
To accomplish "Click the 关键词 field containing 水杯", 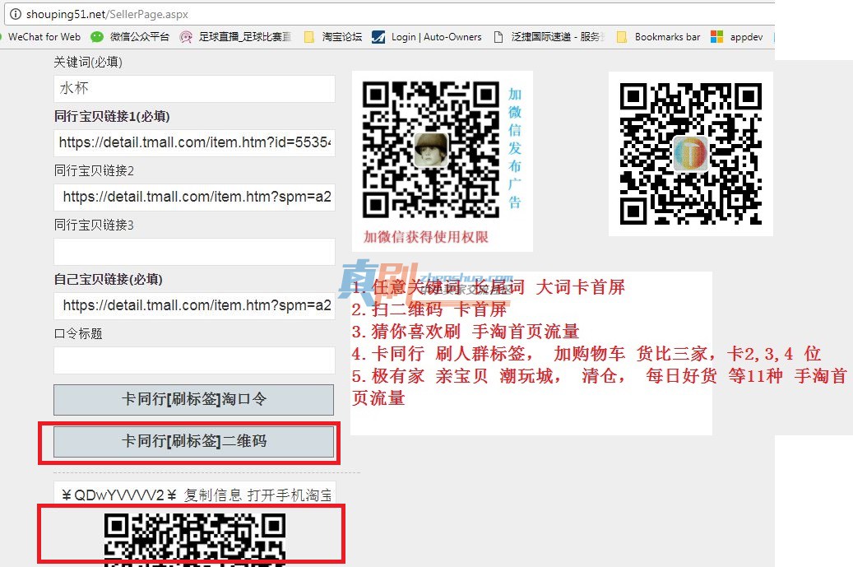I will click(x=194, y=88).
